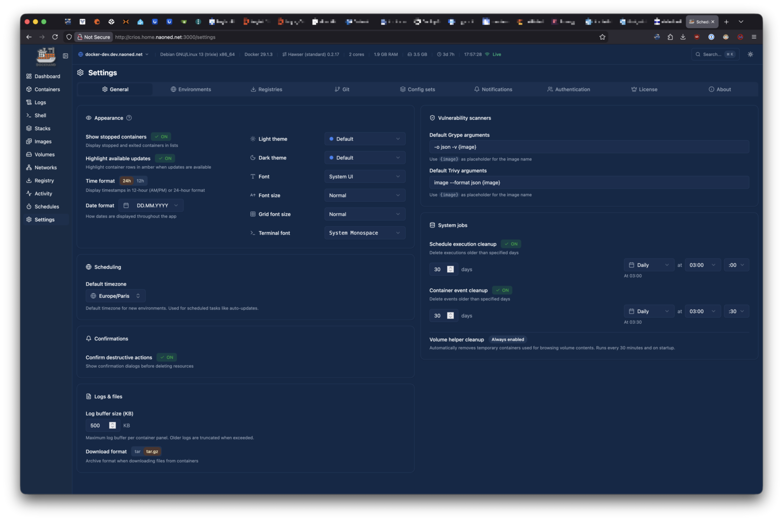Image resolution: width=783 pixels, height=521 pixels.
Task: Switch to the Registries tab
Action: [266, 90]
